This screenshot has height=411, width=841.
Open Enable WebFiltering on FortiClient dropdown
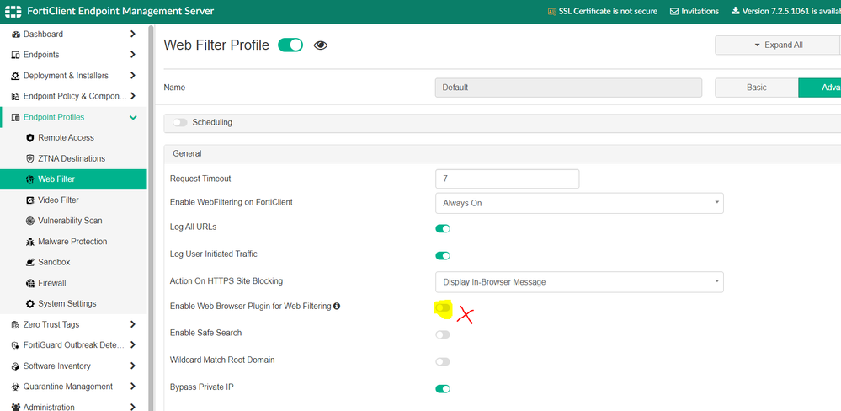click(579, 203)
